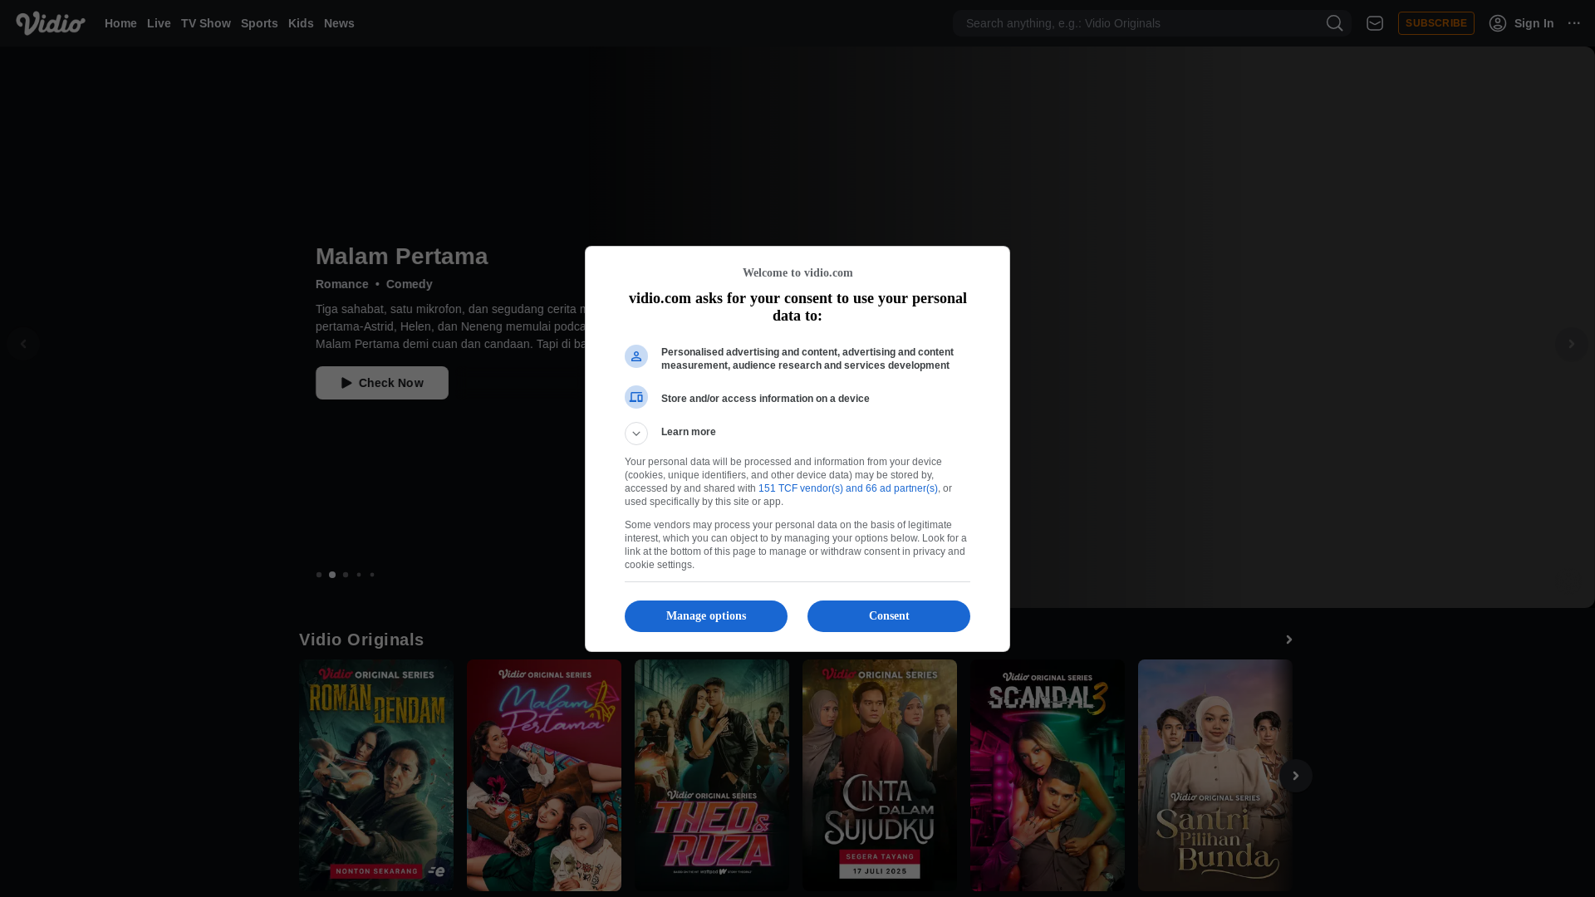Expand Learn more chevron
Image resolution: width=1595 pixels, height=897 pixels.
coord(636,434)
